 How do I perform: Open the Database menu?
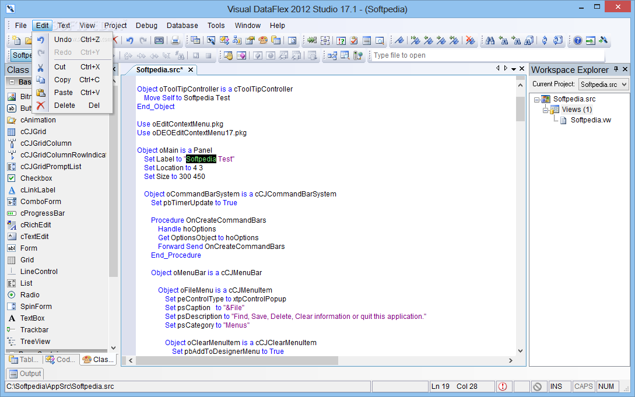183,26
